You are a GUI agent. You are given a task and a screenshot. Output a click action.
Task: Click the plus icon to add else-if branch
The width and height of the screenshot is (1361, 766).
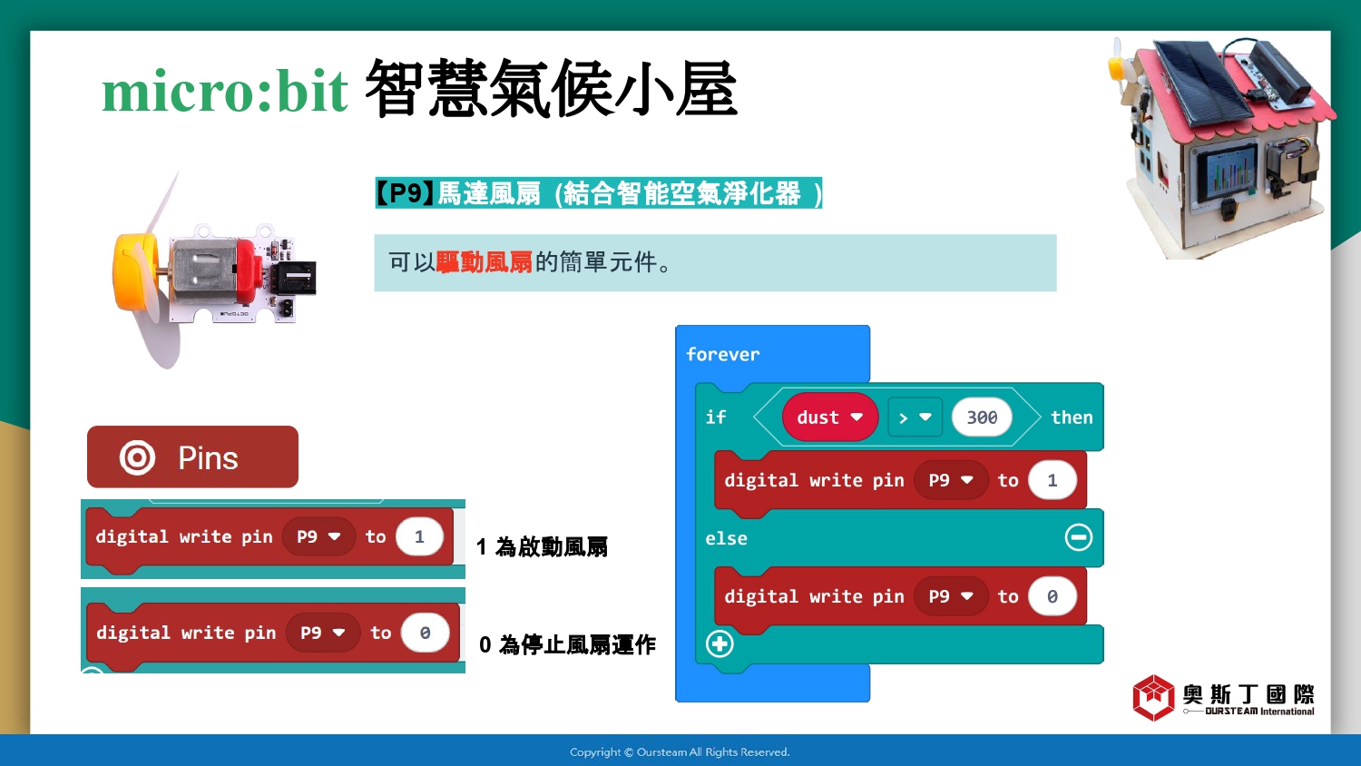[x=720, y=644]
